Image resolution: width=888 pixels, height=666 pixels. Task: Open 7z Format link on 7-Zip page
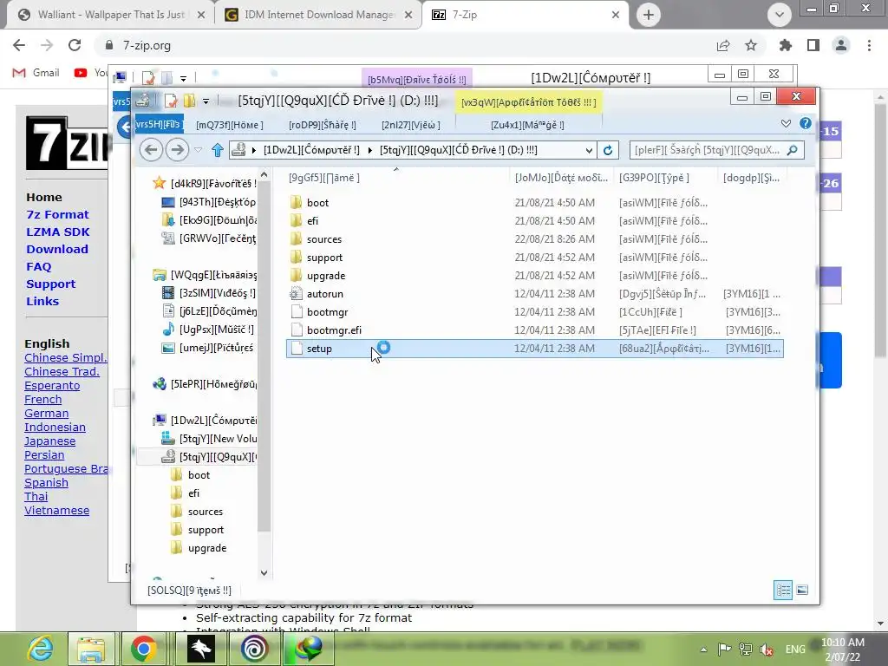point(58,215)
